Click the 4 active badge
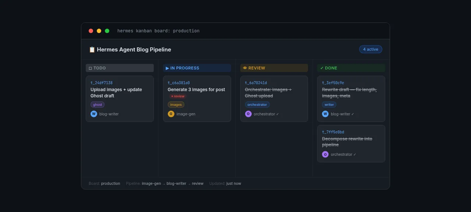 pos(371,49)
